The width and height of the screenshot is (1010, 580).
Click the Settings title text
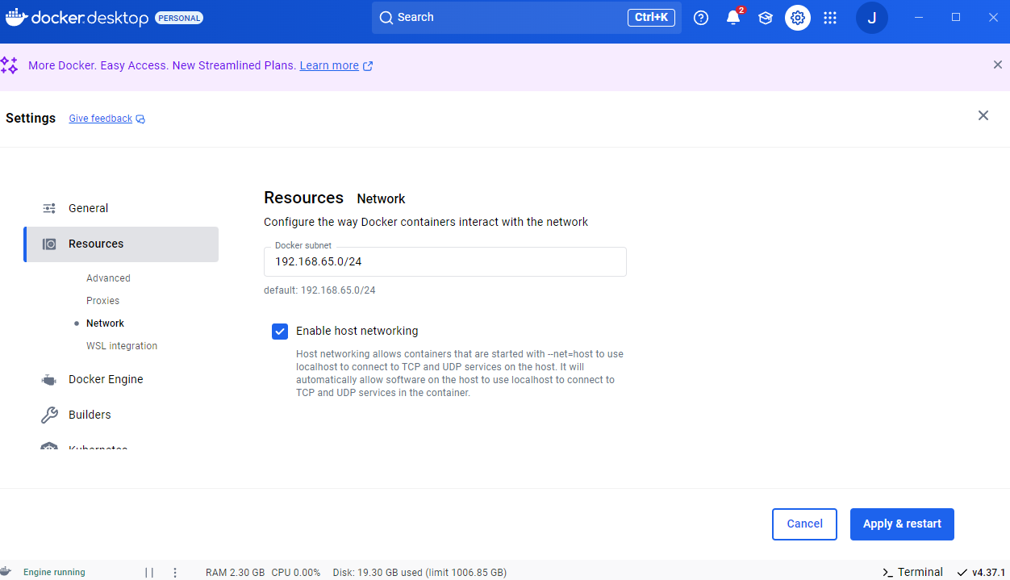click(x=31, y=119)
